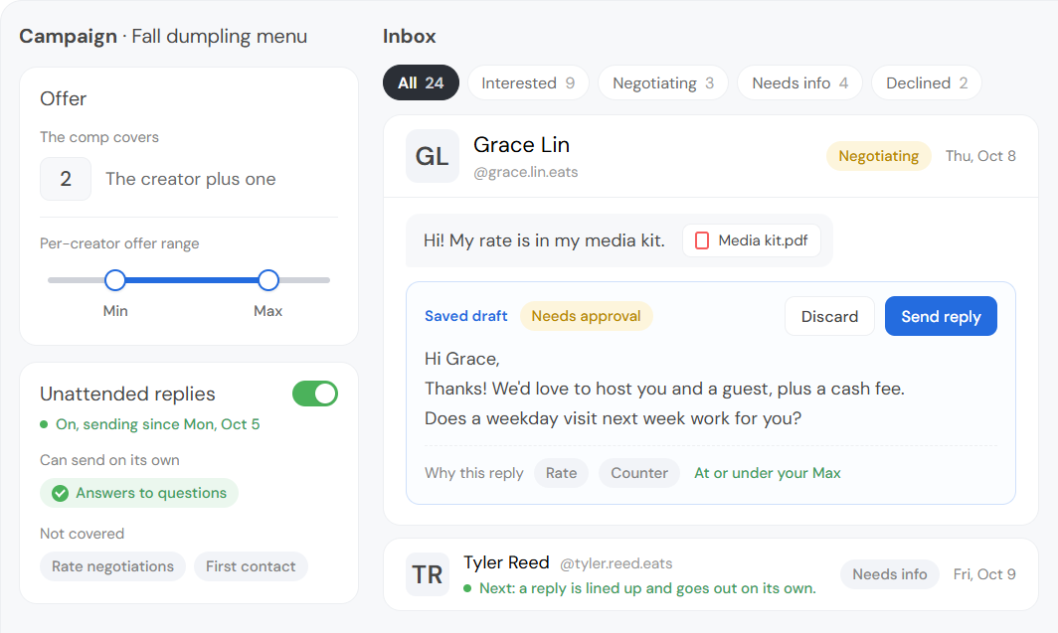
Task: Click 'The creator plus one' text
Action: tap(190, 179)
